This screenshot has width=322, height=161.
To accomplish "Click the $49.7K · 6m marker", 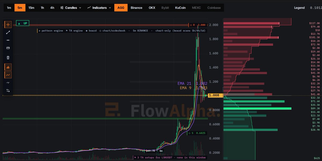I will (x=154, y=151).
